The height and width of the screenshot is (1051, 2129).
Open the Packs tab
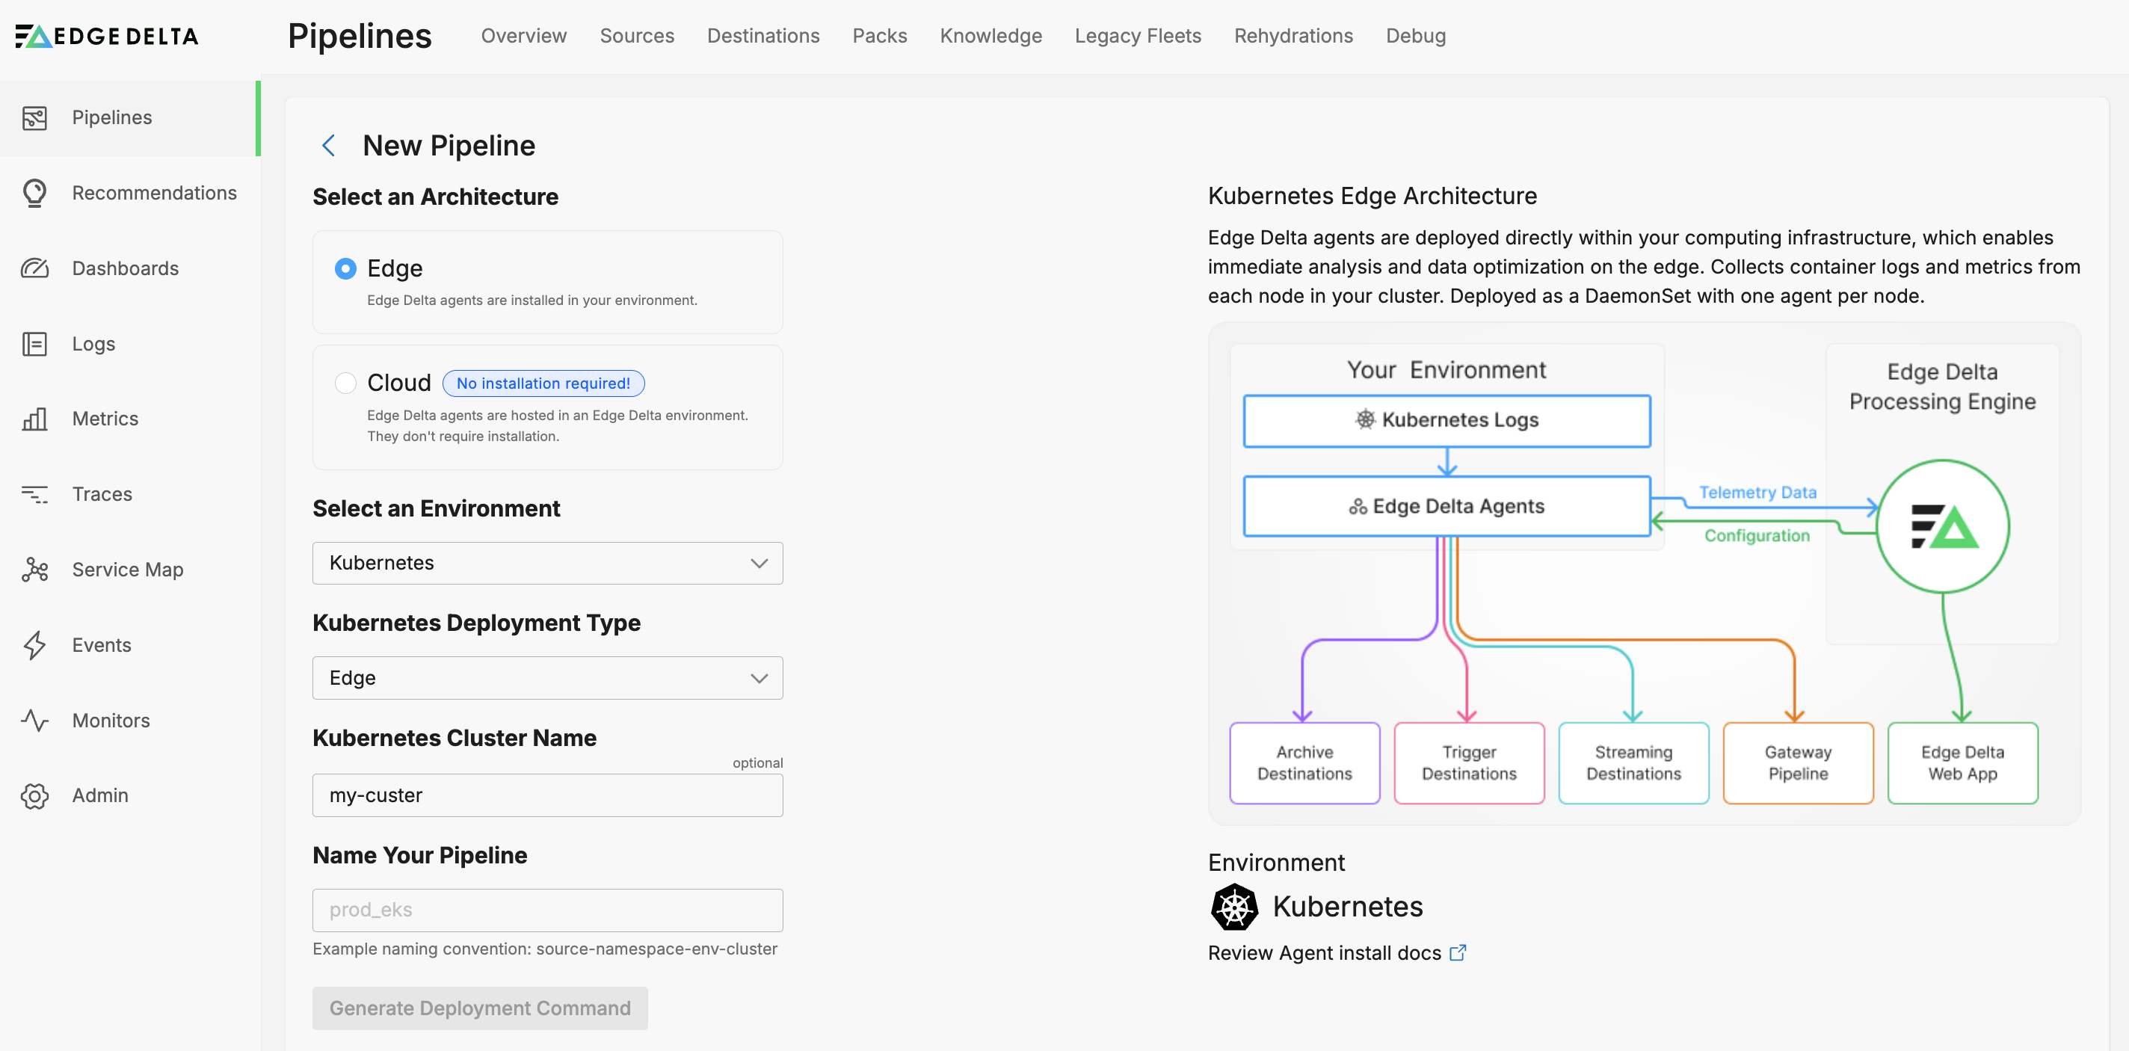[x=879, y=36]
